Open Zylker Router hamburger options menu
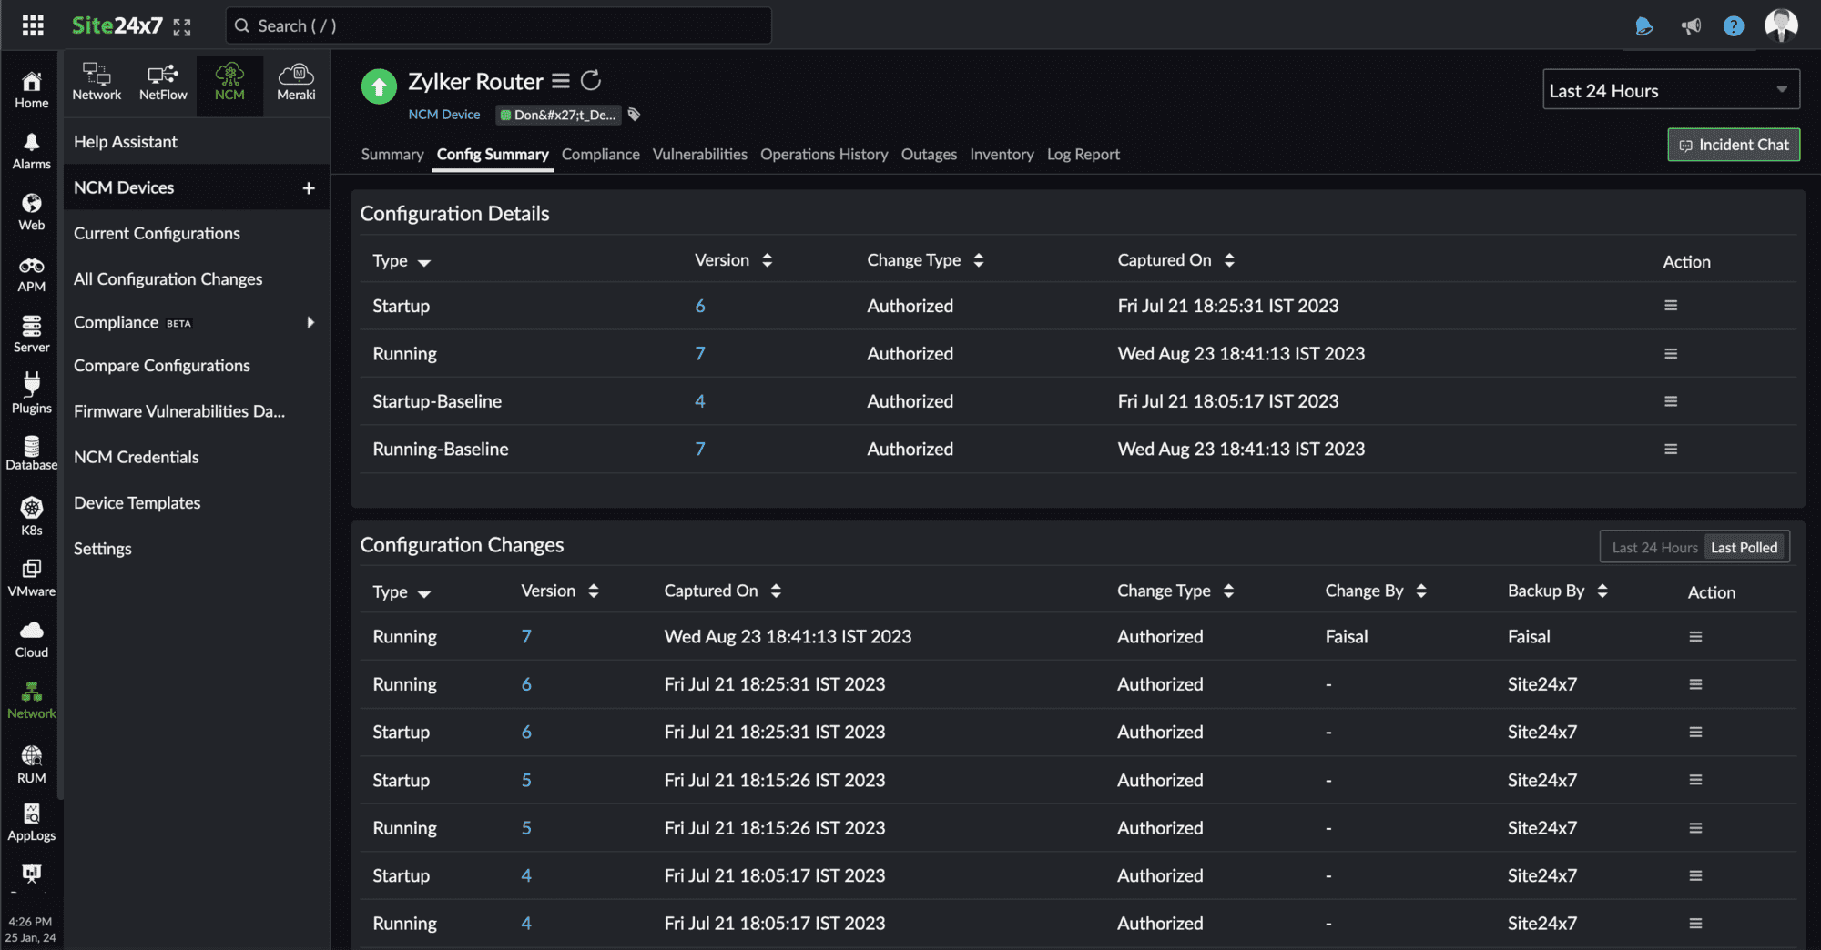The width and height of the screenshot is (1821, 950). click(x=561, y=81)
